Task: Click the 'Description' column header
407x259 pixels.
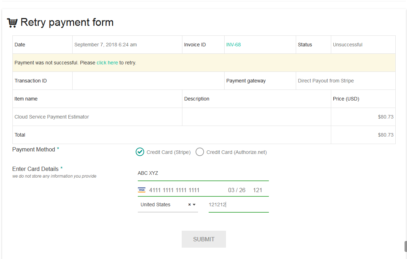Action: [256, 99]
